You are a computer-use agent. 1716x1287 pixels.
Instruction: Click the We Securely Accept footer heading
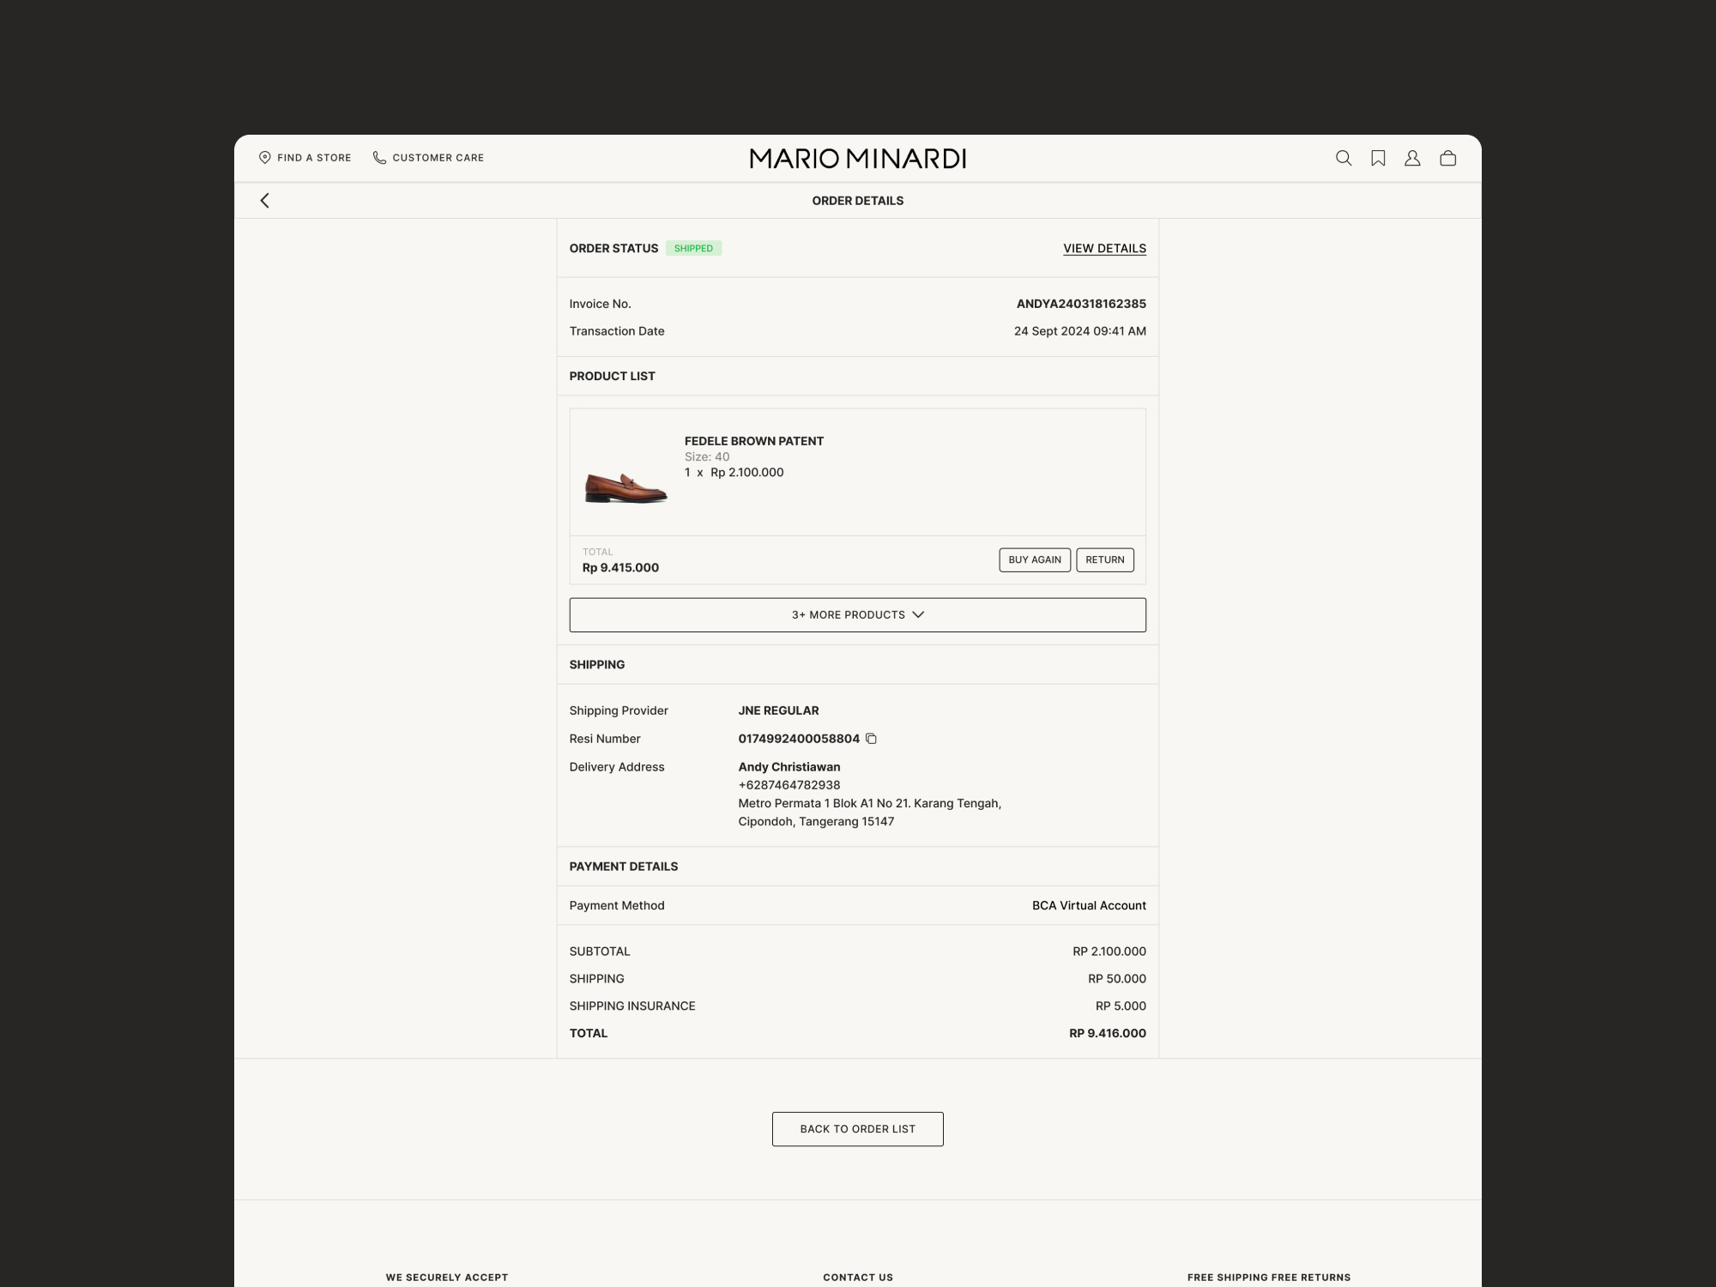coord(447,1278)
